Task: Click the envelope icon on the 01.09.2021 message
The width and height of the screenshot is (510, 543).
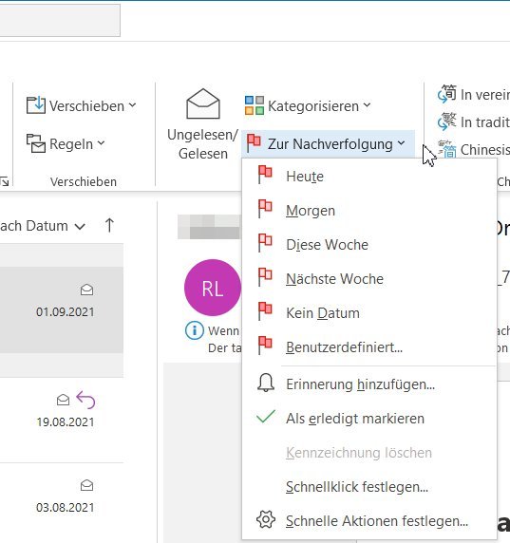Action: click(x=86, y=290)
